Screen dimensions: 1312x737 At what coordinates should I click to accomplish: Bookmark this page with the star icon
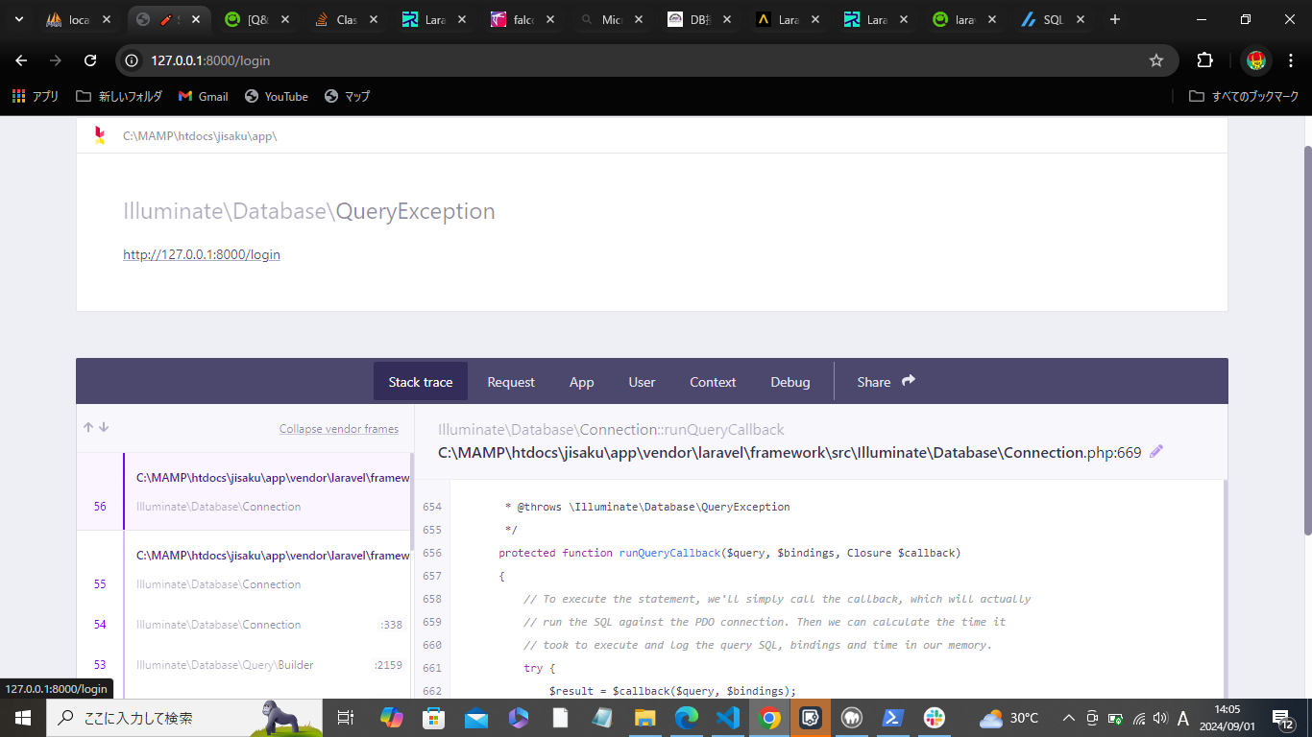tap(1156, 60)
